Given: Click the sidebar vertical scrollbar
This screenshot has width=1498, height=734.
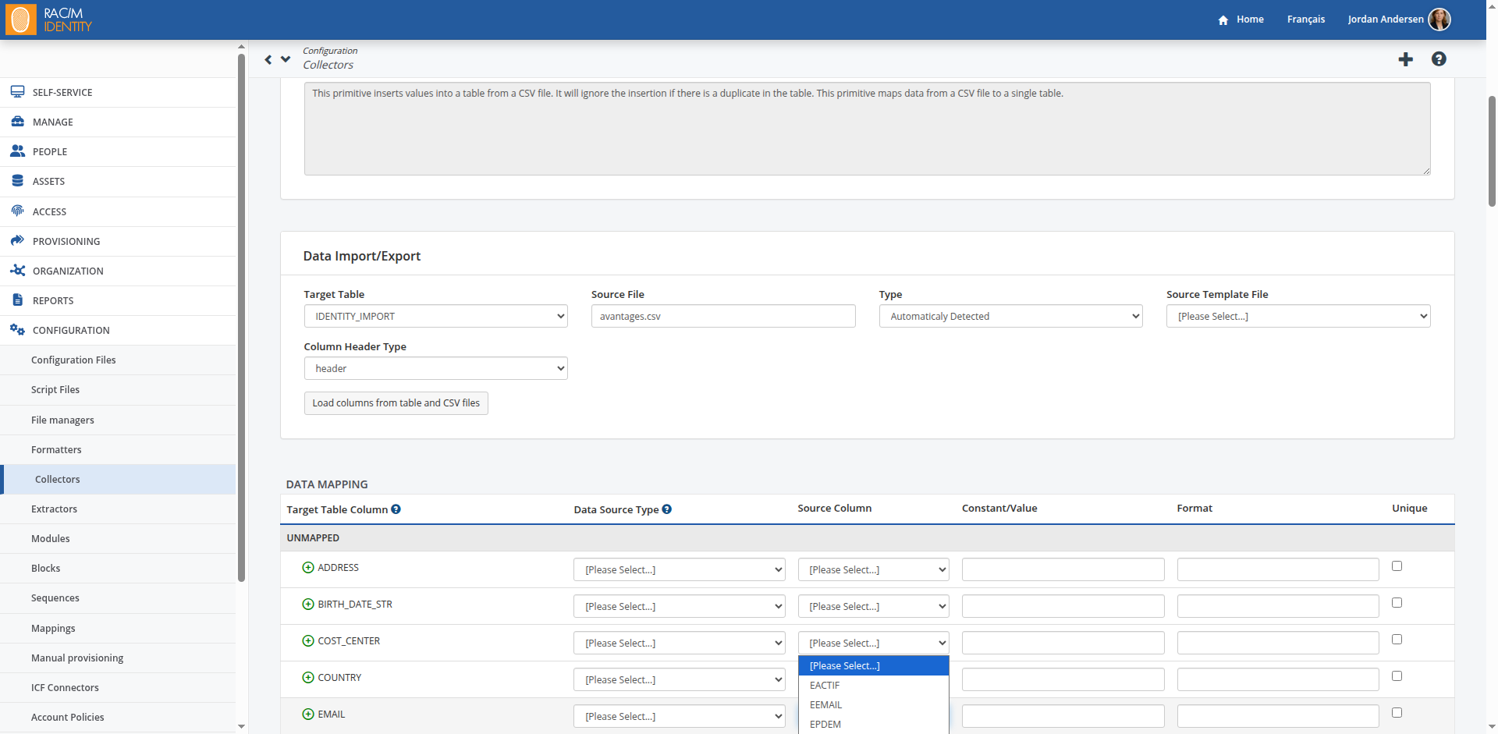Looking at the screenshot, I should click(x=241, y=317).
